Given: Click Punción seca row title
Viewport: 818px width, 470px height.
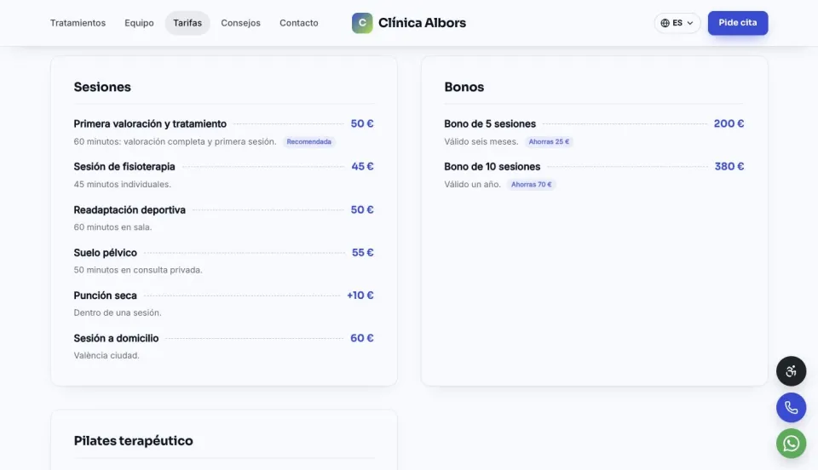Looking at the screenshot, I should 105,295.
